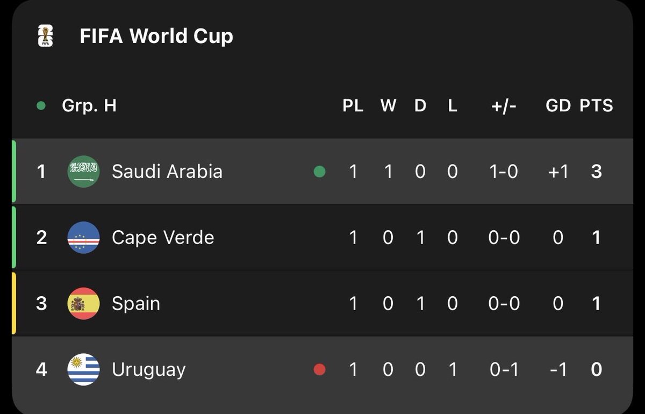This screenshot has width=645, height=414.
Task: Select the Saudi Arabia team name
Action: tap(167, 172)
